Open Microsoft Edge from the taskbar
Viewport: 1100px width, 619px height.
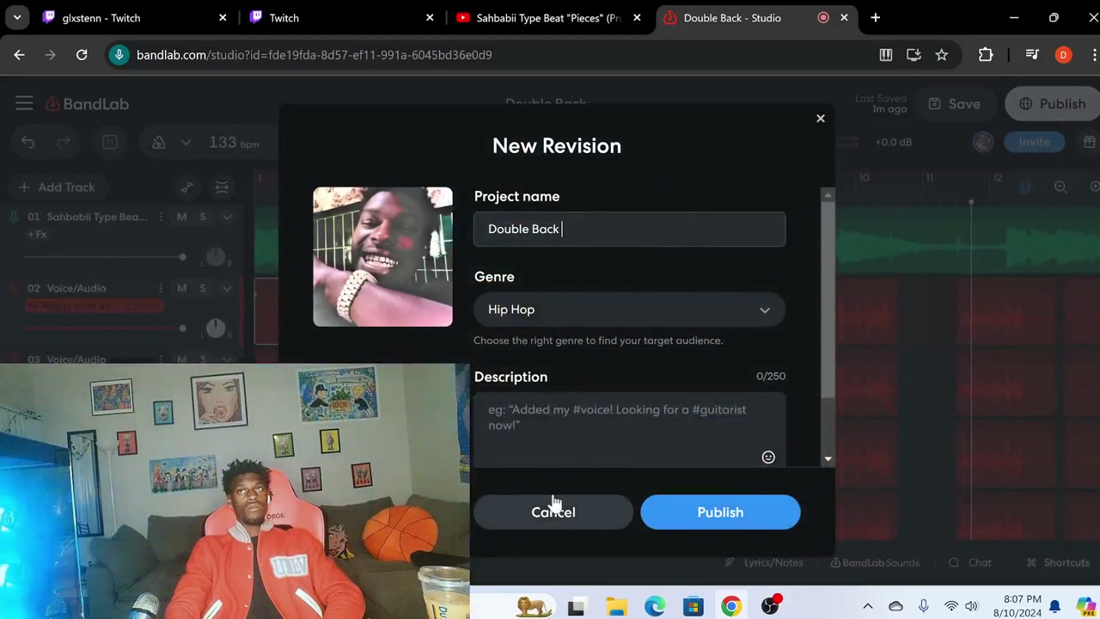pyautogui.click(x=655, y=607)
